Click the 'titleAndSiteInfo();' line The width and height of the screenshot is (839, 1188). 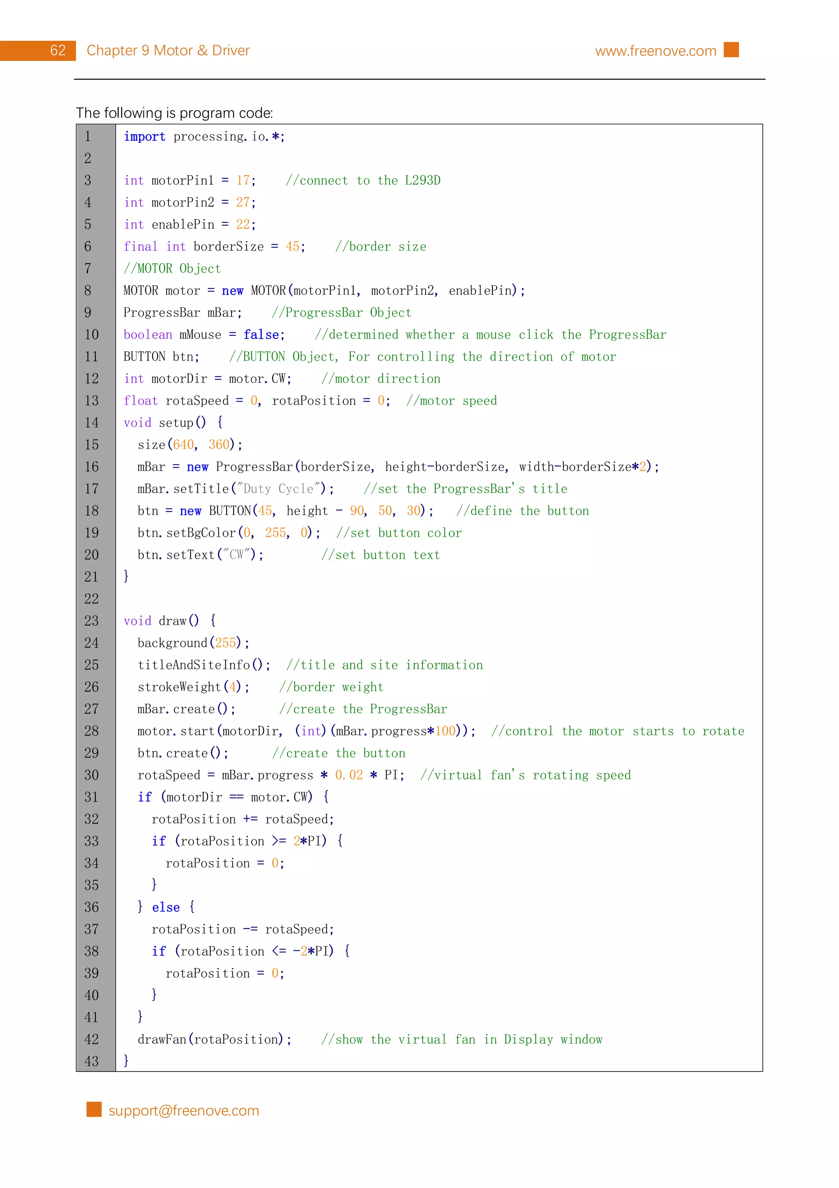click(204, 665)
